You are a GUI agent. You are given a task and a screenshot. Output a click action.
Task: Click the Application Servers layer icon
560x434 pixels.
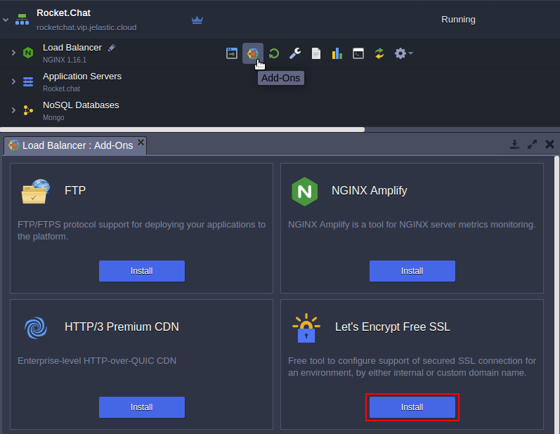point(28,81)
